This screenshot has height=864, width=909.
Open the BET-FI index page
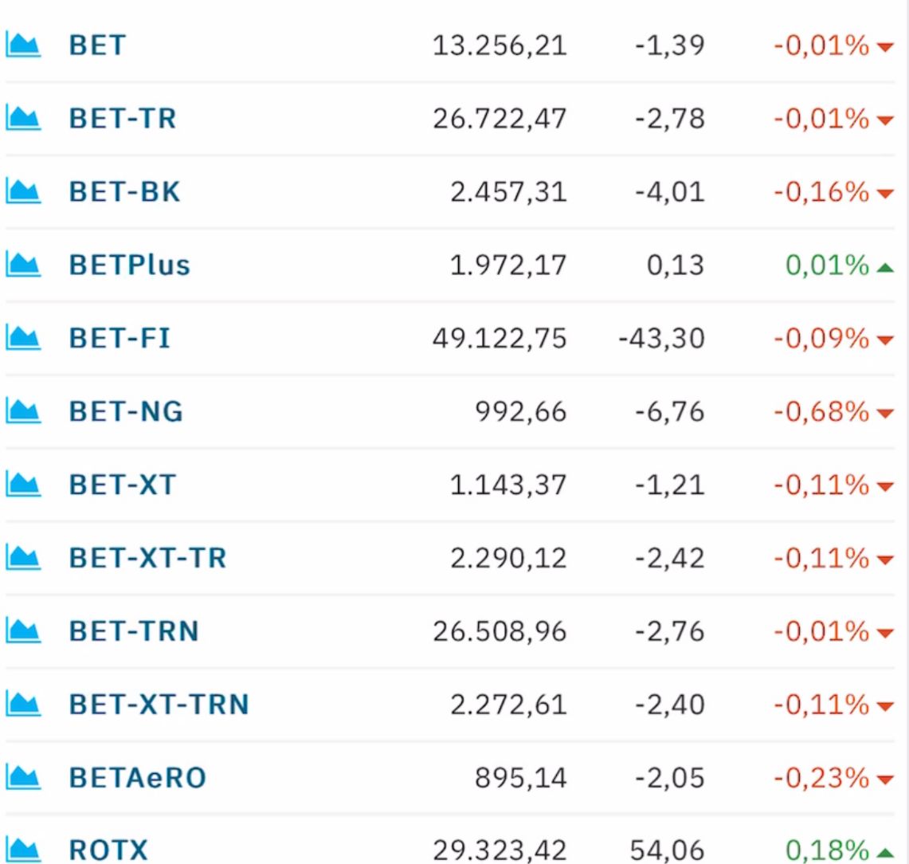[120, 338]
